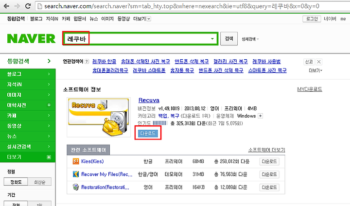Select 통합검색 top tab

(x=16, y=19)
